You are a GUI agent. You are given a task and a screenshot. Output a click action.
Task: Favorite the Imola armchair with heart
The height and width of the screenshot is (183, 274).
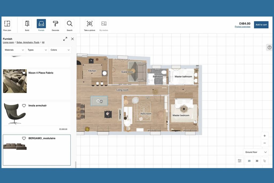click(24, 106)
